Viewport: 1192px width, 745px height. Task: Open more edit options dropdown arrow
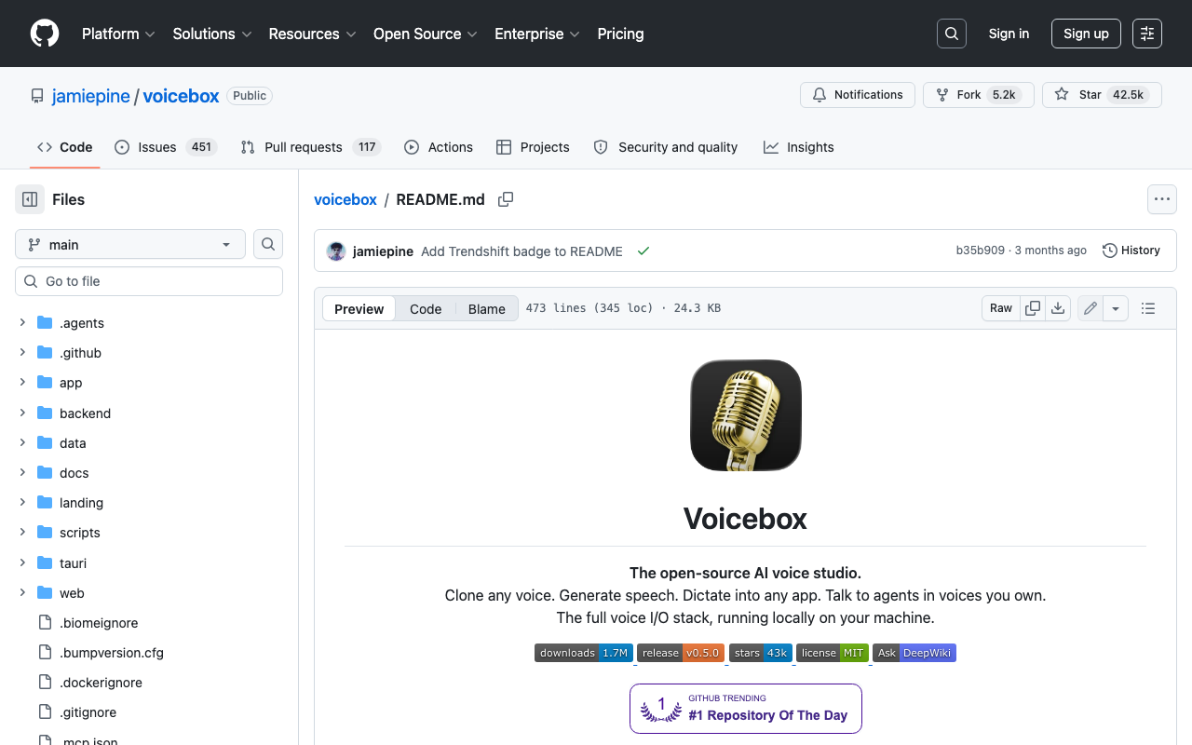click(1116, 308)
